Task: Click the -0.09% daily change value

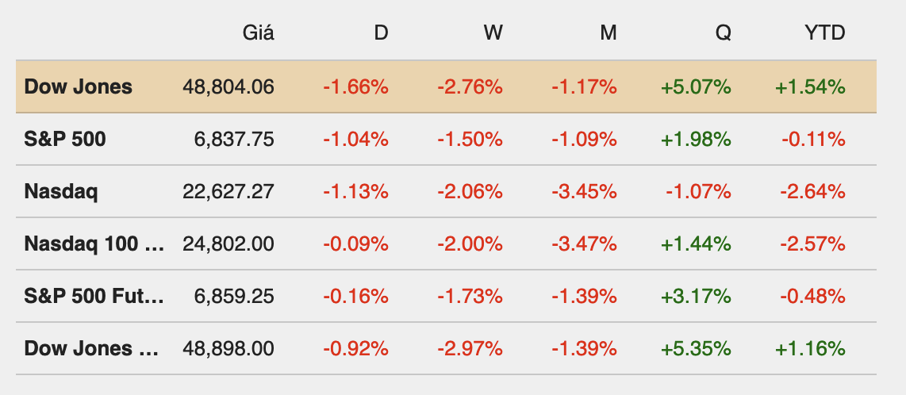Action: click(x=355, y=244)
